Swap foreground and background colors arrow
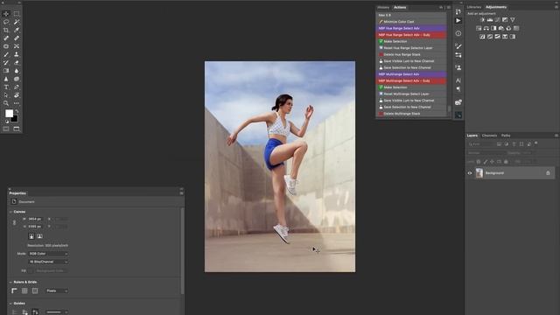The width and height of the screenshot is (560, 315). [x=17, y=111]
